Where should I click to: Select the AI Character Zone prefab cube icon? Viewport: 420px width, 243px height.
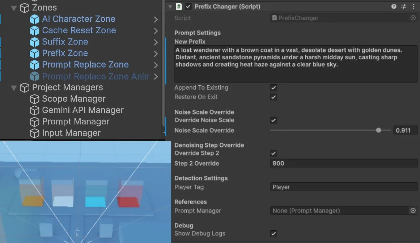pyautogui.click(x=34, y=19)
